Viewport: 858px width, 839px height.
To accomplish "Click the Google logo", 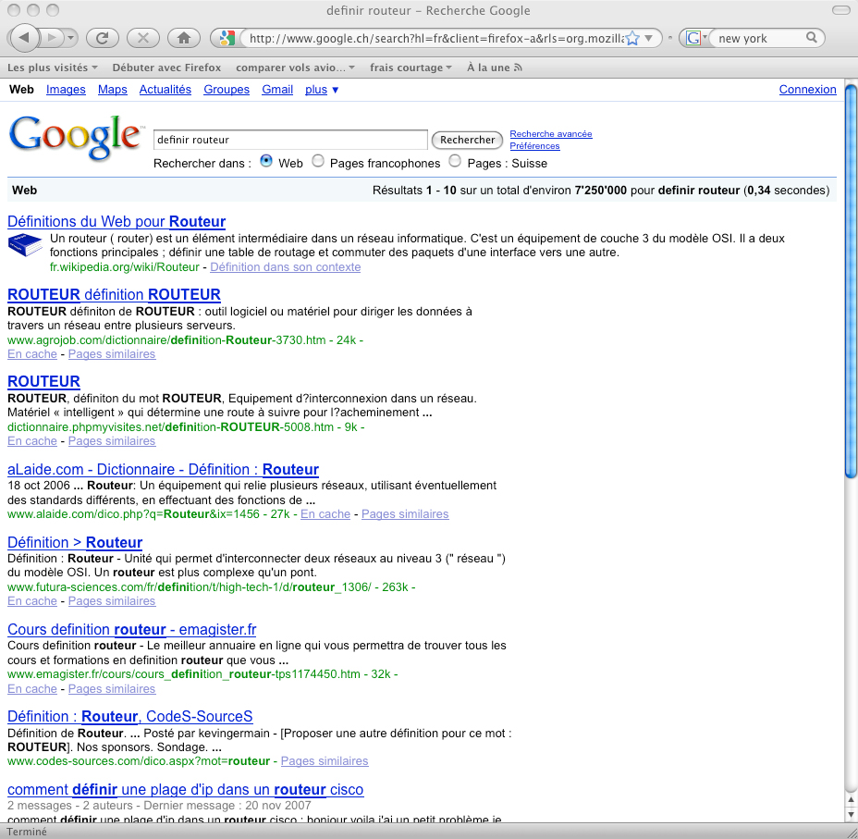I will [x=75, y=139].
